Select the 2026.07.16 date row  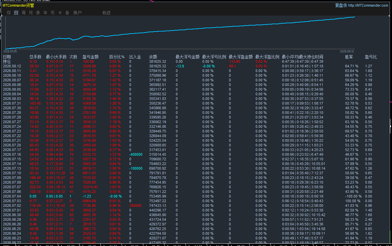[12, 155]
